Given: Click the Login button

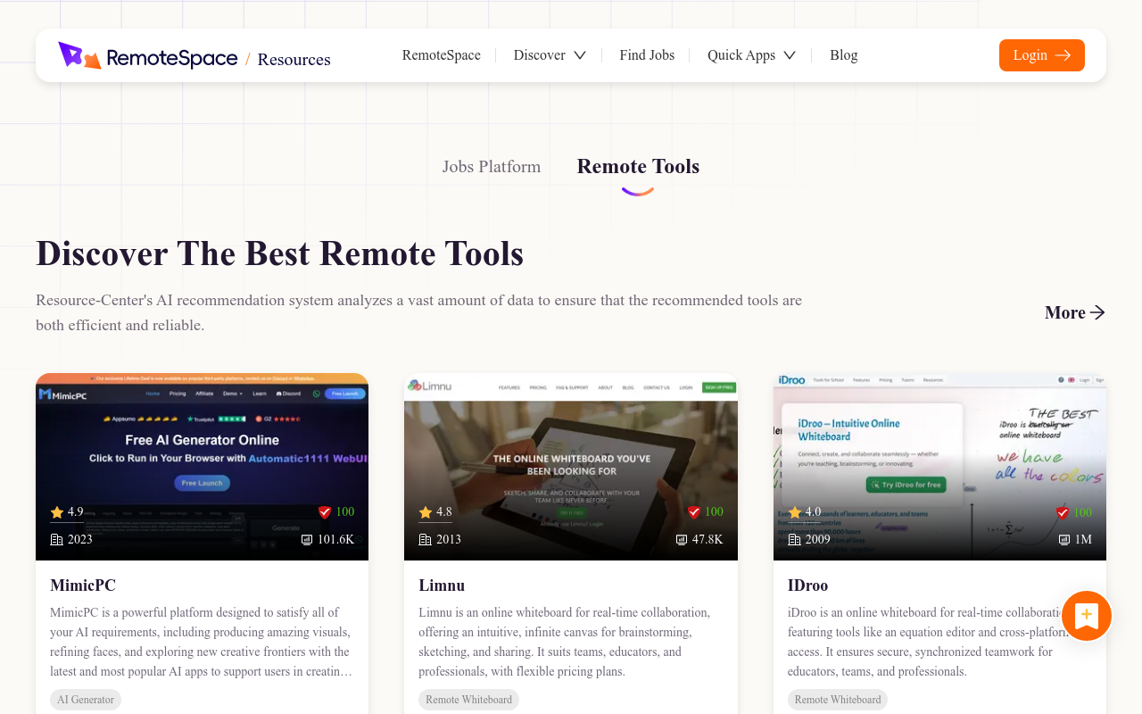Looking at the screenshot, I should [x=1041, y=55].
